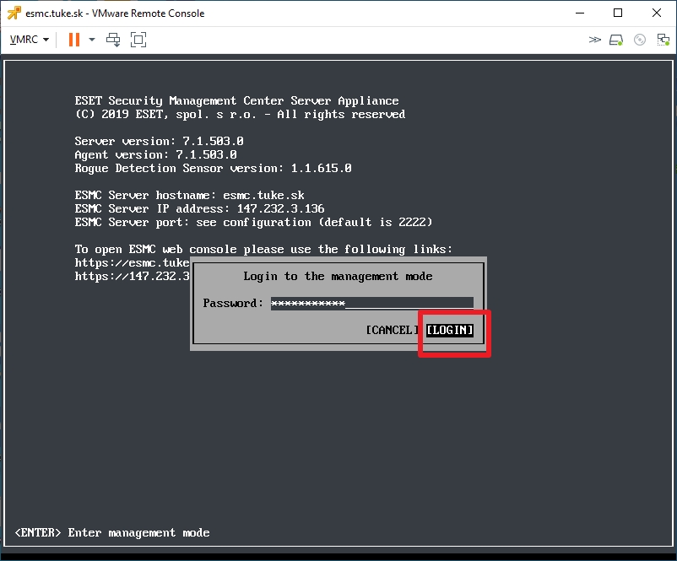Open the VMRC dropdown menu

30,40
